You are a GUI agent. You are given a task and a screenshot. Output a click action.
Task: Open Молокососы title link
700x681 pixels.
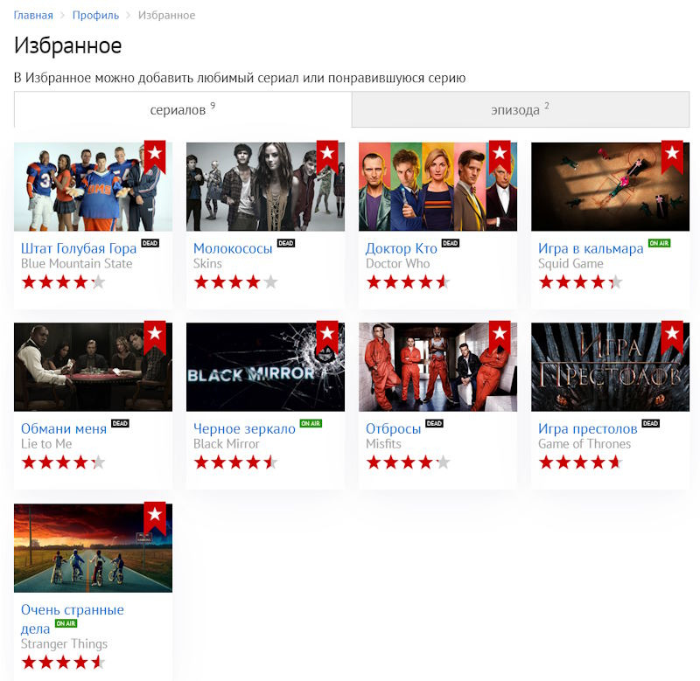point(233,248)
